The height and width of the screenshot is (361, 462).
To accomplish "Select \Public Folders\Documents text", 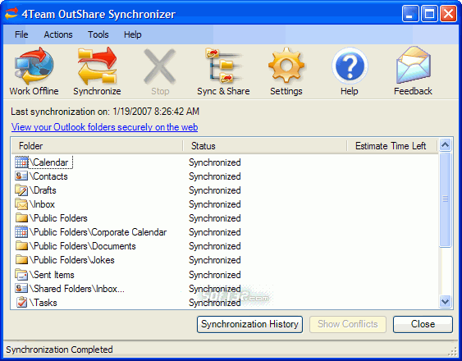I will point(83,246).
